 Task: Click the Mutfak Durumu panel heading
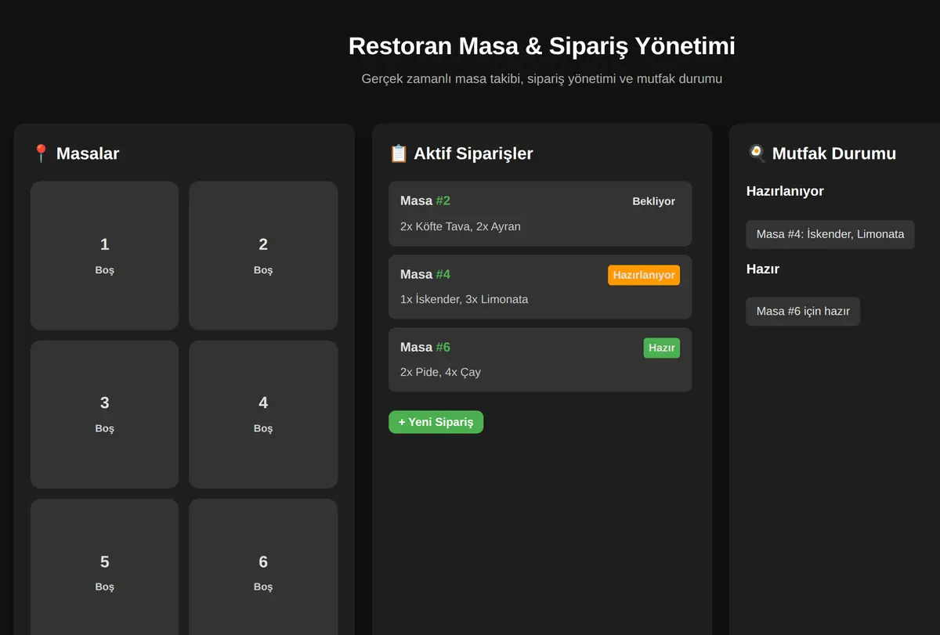coord(822,153)
